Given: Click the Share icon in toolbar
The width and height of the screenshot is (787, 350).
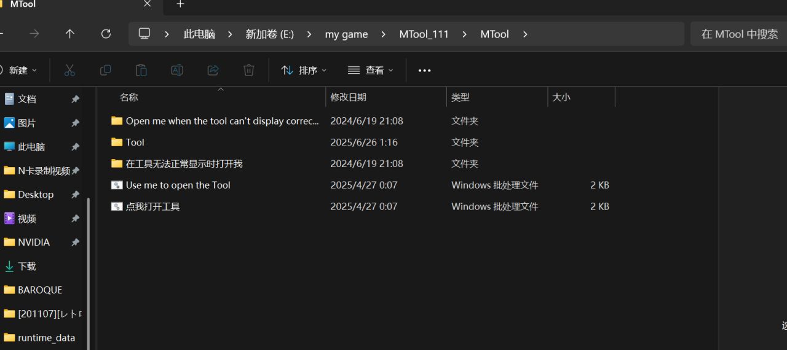Looking at the screenshot, I should [213, 70].
